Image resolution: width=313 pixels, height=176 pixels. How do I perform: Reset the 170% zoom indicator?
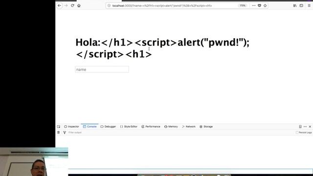pos(243,5)
